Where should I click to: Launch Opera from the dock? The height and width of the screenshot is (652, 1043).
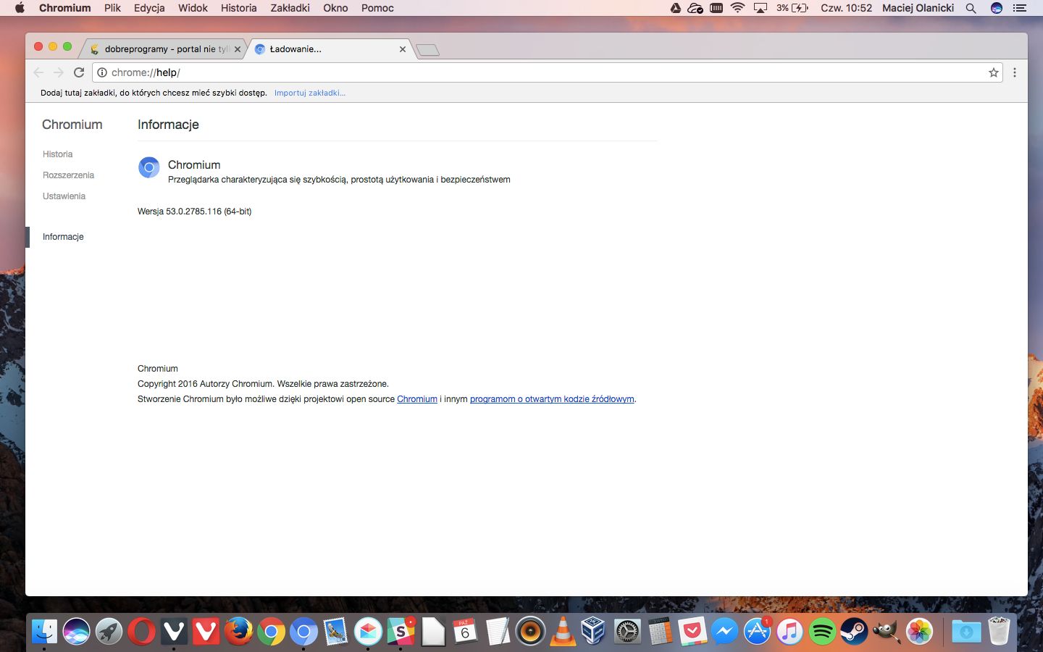[141, 632]
